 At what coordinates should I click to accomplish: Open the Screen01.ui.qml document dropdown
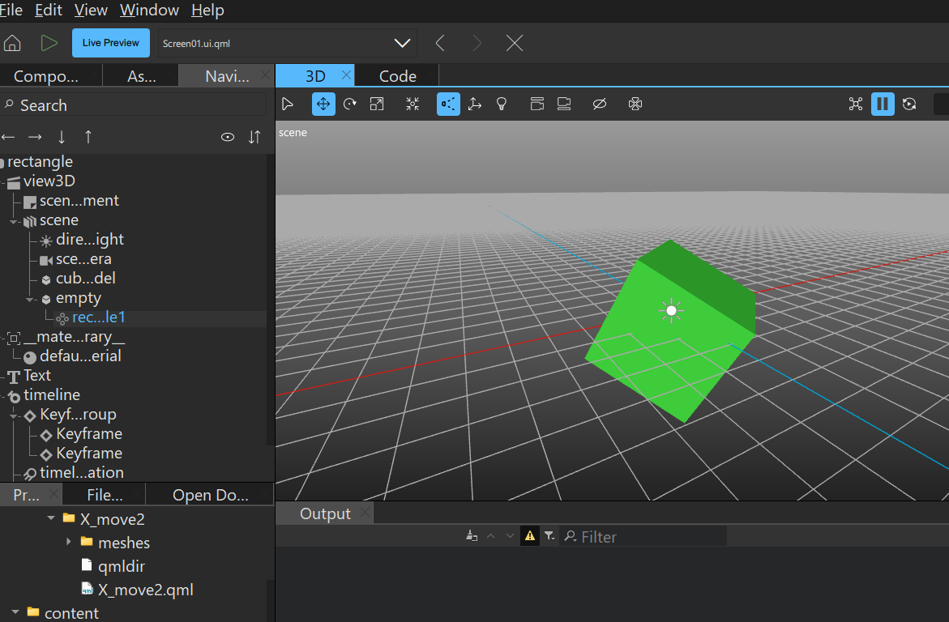tap(401, 43)
